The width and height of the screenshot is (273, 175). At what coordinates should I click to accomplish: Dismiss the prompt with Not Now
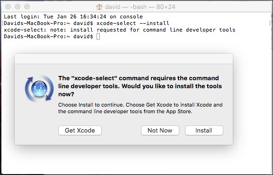tap(160, 130)
